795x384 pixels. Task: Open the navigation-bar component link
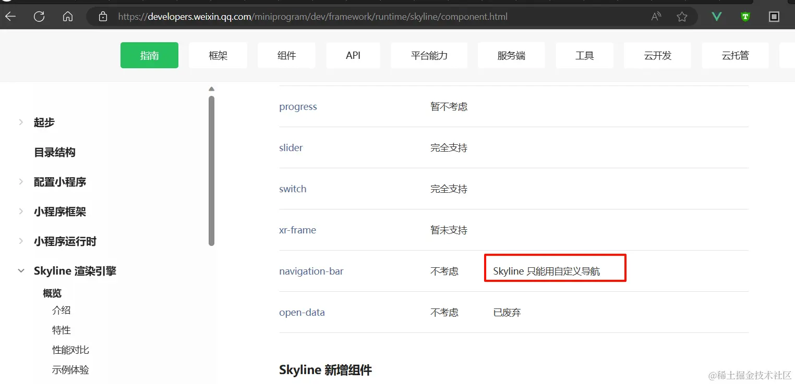(x=311, y=271)
